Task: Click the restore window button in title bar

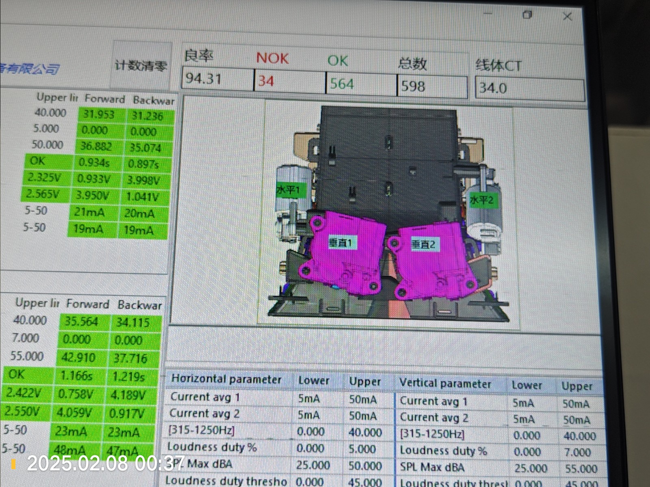Action: tap(527, 15)
